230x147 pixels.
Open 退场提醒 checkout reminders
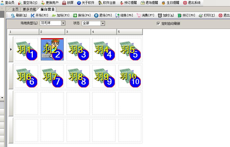click(149, 3)
